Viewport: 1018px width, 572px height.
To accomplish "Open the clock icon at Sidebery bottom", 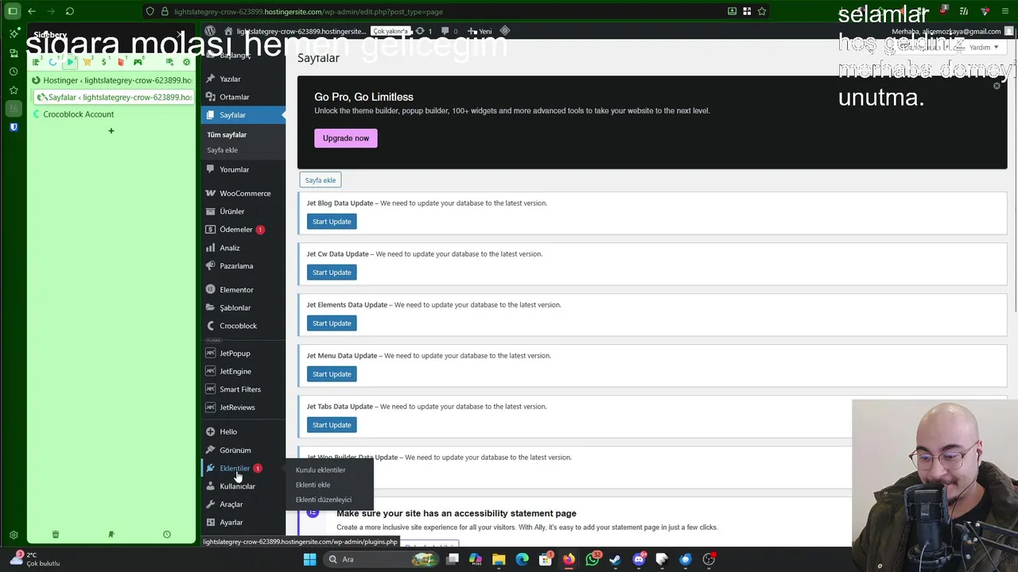I will pyautogui.click(x=166, y=535).
